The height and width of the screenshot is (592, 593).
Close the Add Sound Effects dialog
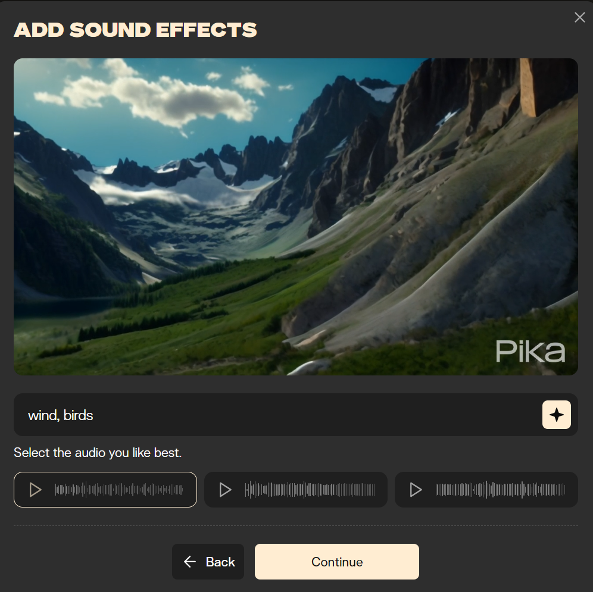tap(579, 17)
